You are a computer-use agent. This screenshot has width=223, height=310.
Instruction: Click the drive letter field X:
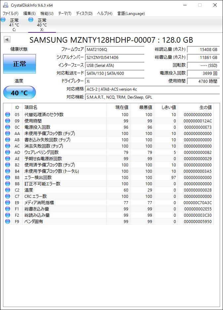pos(115,81)
